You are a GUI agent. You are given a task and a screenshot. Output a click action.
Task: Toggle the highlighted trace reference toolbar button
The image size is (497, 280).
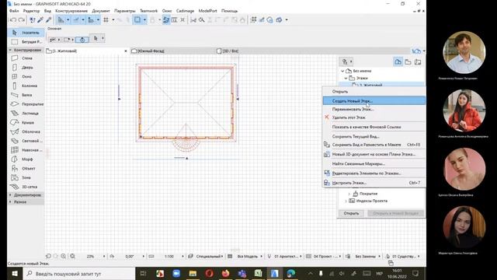click(166, 20)
